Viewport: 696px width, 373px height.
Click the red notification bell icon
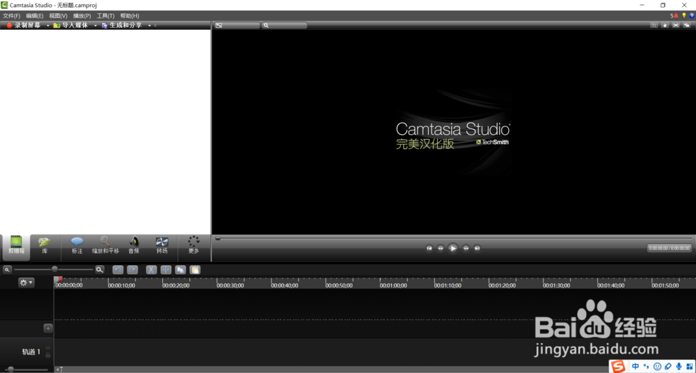click(676, 15)
